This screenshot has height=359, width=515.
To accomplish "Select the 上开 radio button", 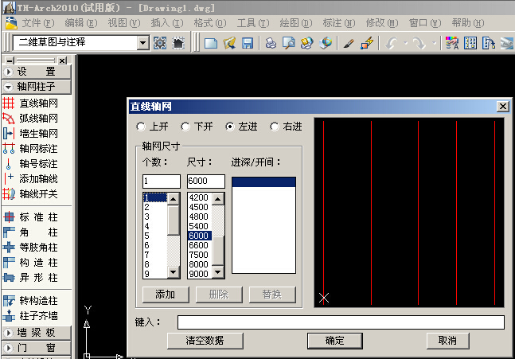I will [141, 127].
